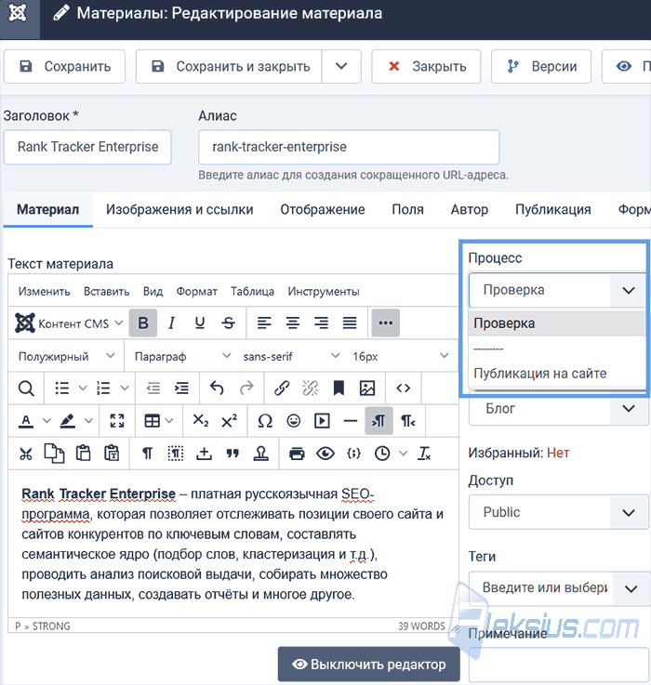
Task: Switch to Изображения и ссылки tab
Action: coord(179,209)
